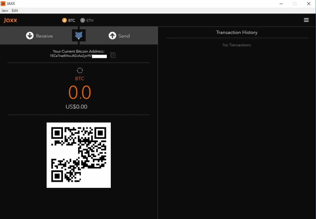Click the Jx app icon in title bar
This screenshot has width=316, height=219.
click(3, 3)
